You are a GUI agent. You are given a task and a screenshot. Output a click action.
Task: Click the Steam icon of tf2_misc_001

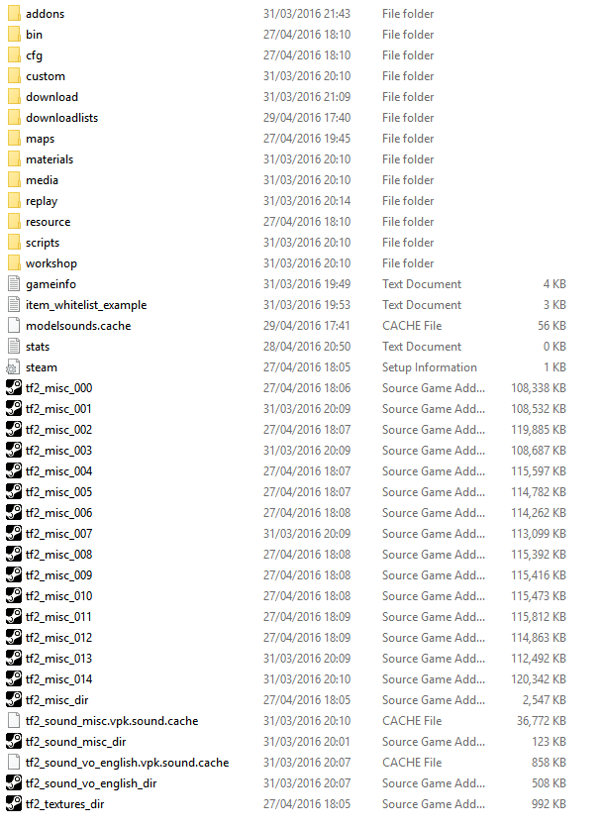(x=14, y=409)
